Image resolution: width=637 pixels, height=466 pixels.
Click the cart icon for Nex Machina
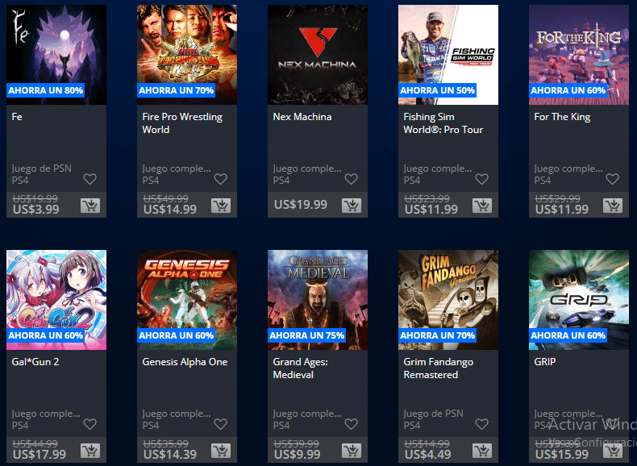pos(352,206)
